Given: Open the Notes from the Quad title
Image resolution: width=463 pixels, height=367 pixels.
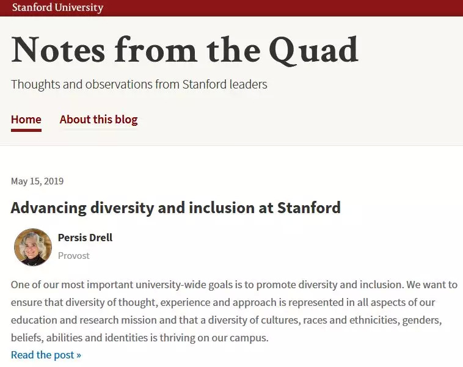Looking at the screenshot, I should pyautogui.click(x=184, y=50).
